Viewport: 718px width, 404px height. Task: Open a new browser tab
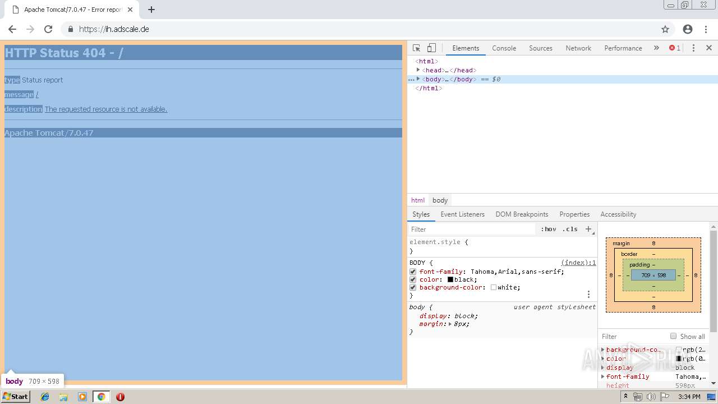(151, 10)
